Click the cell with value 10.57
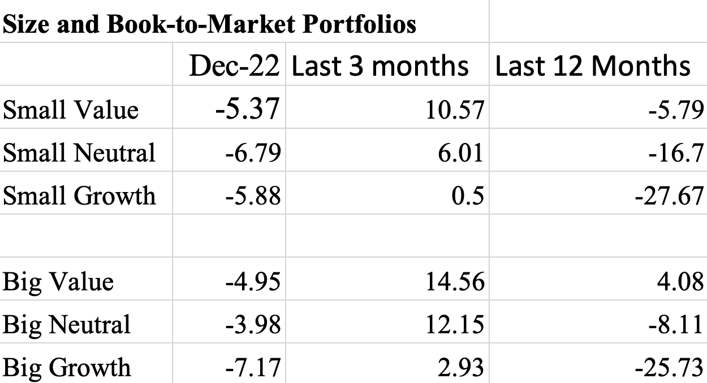The height and width of the screenshot is (383, 707). 455,109
